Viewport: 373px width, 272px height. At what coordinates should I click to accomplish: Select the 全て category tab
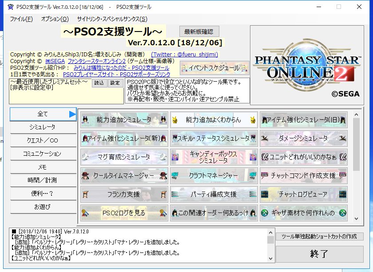[x=43, y=114]
